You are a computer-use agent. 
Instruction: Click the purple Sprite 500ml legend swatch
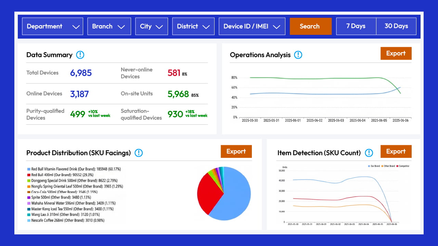(29, 197)
